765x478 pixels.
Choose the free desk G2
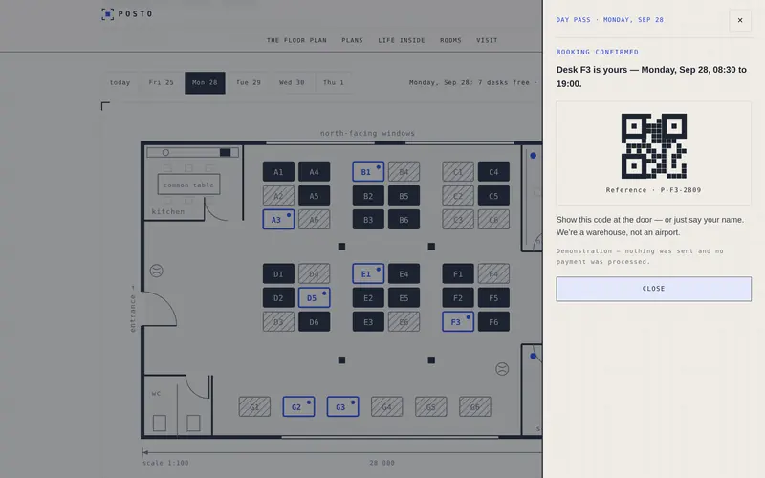(298, 406)
